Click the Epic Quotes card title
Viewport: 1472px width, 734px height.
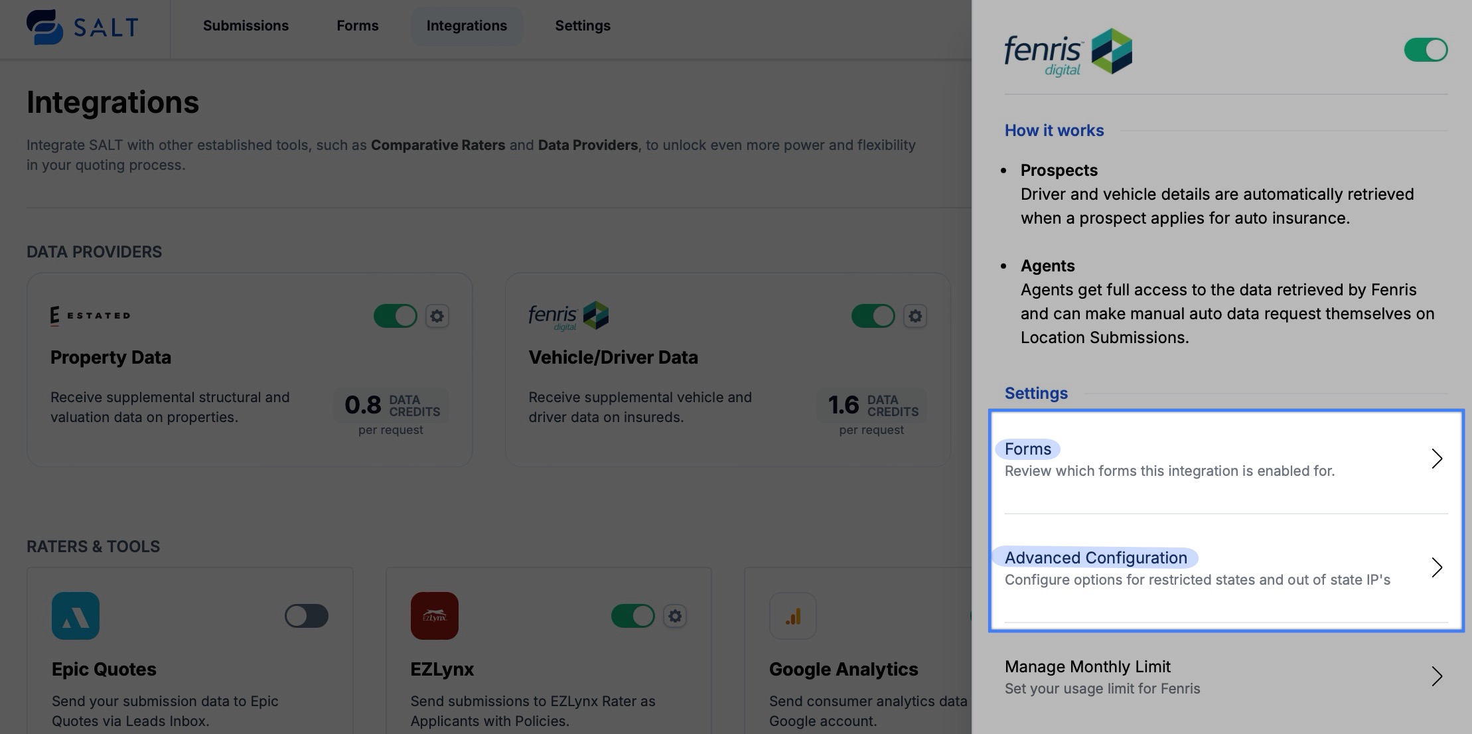pyautogui.click(x=104, y=669)
